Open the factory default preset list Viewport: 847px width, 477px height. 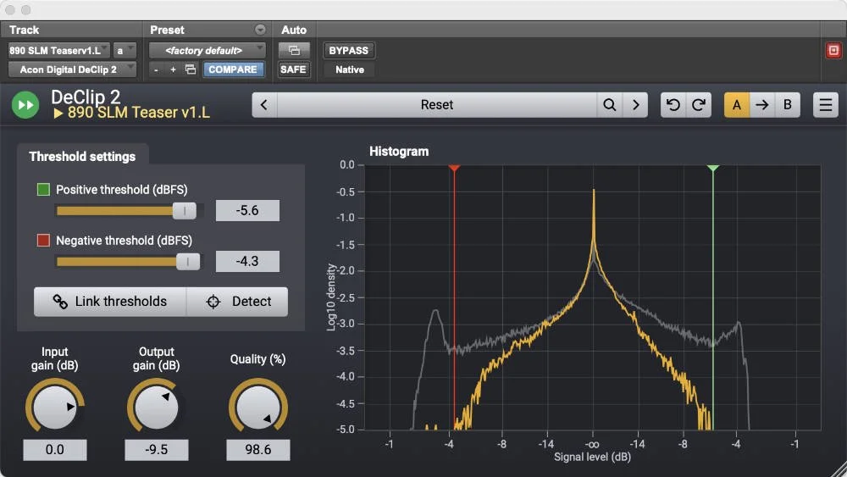click(x=208, y=50)
